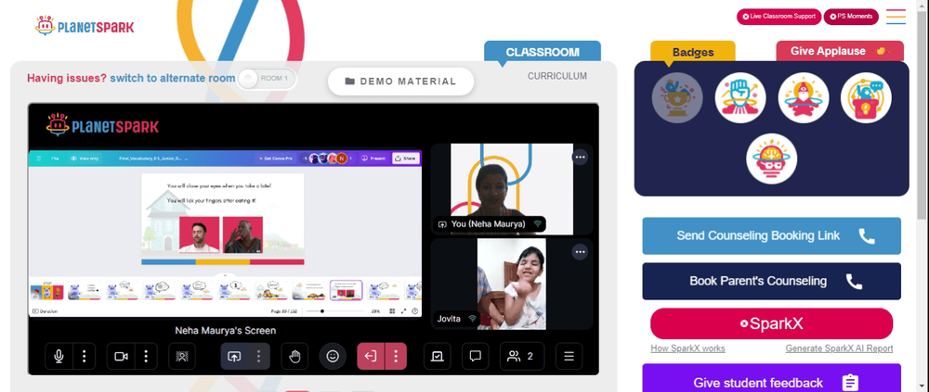Open the meeting toolbar hamburger menu
The height and width of the screenshot is (392, 929).
point(569,357)
